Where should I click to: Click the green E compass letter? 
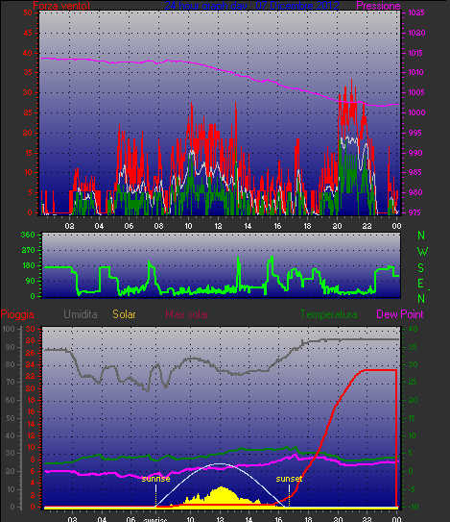(x=421, y=284)
